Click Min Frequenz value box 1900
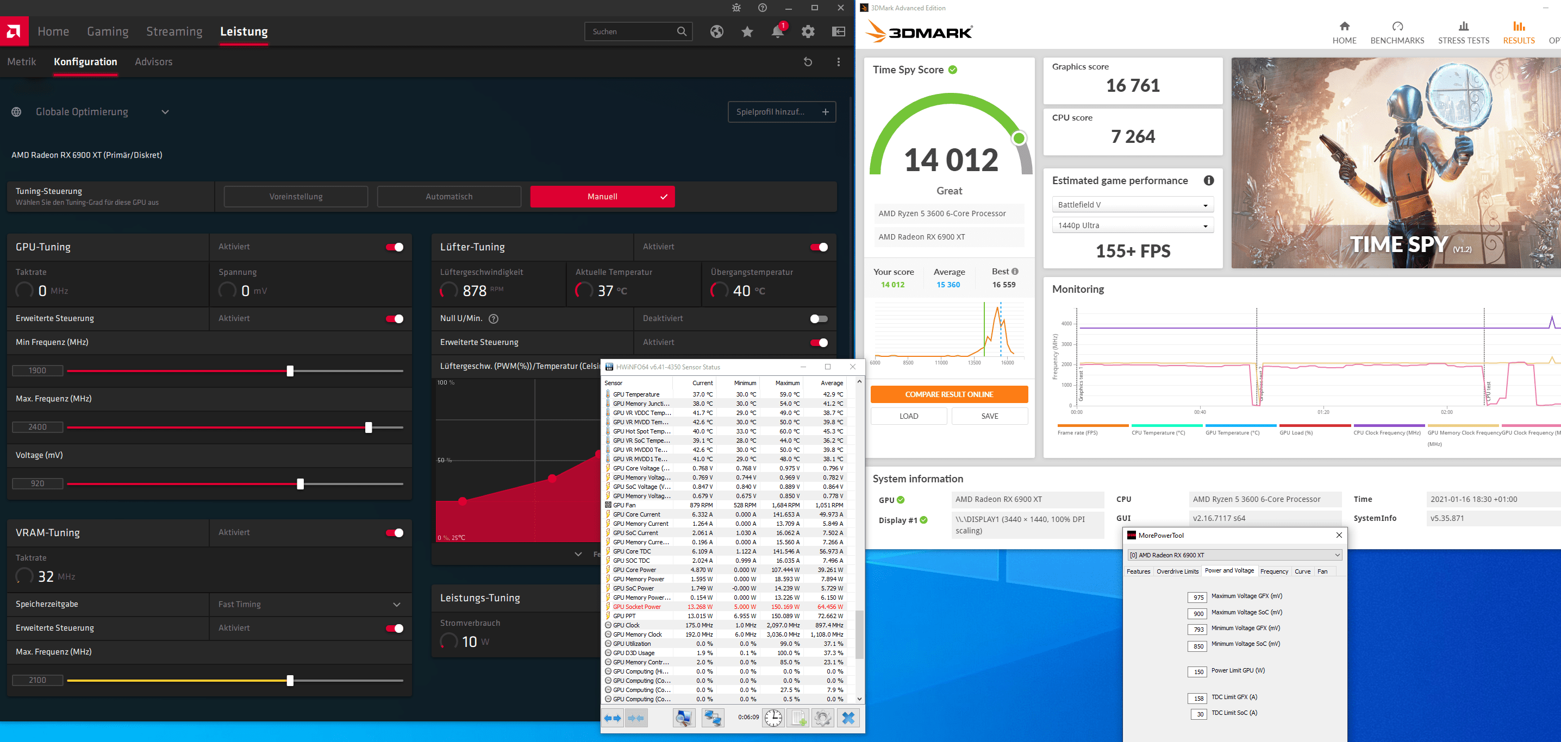This screenshot has height=742, width=1561. click(38, 370)
